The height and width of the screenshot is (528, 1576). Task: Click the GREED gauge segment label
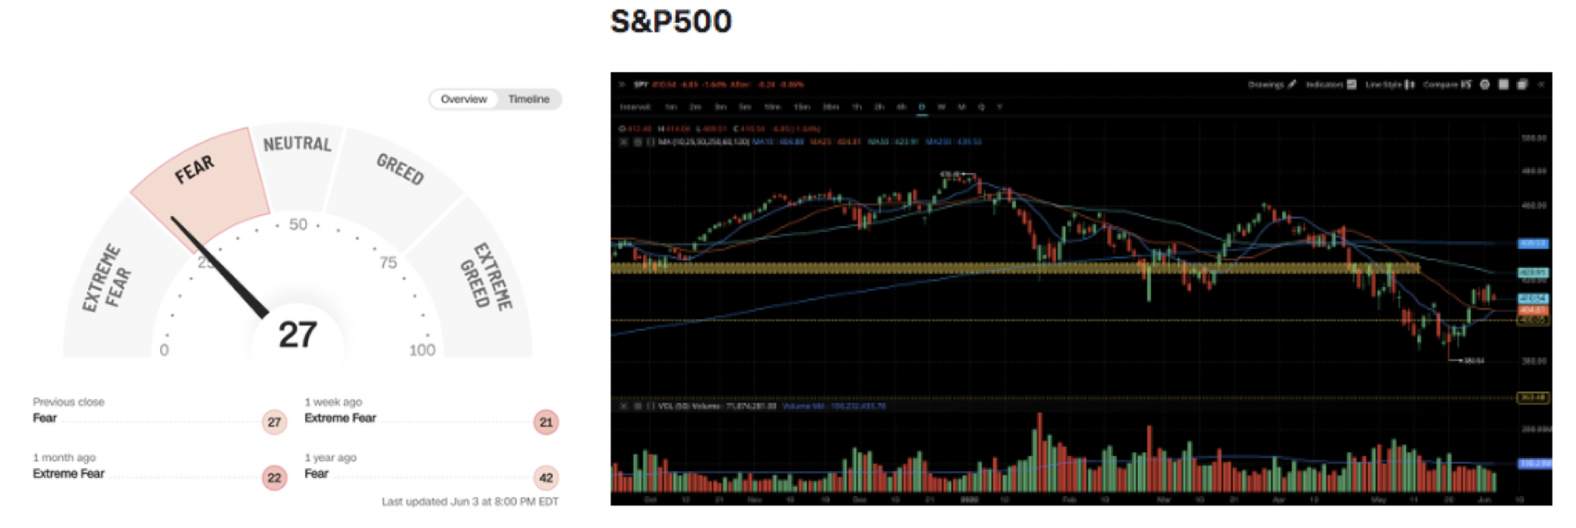point(400,168)
